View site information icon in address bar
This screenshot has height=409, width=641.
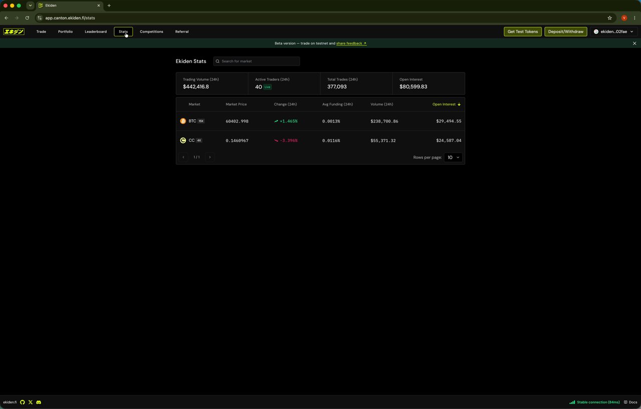[40, 18]
